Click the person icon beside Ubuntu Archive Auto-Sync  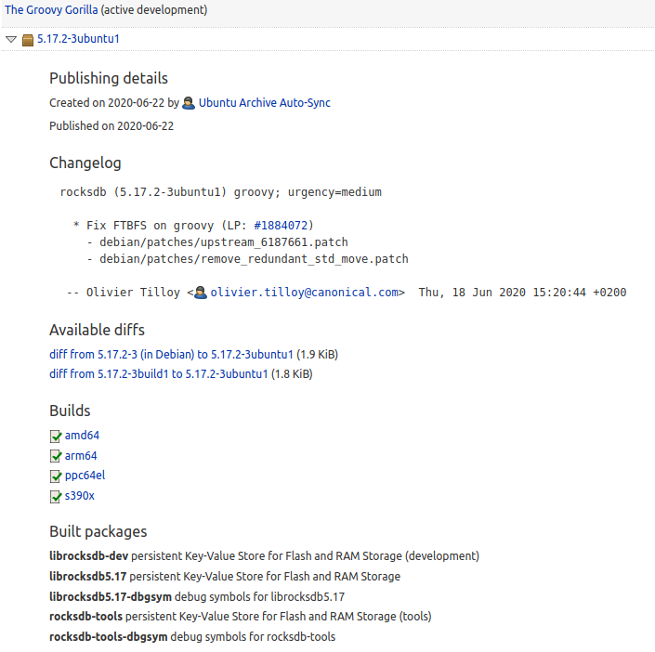(189, 103)
